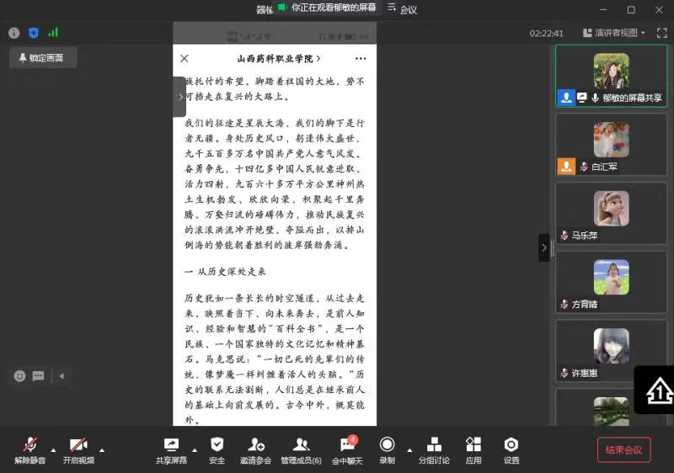Click End Meeting (结束会议) button

[x=623, y=449]
